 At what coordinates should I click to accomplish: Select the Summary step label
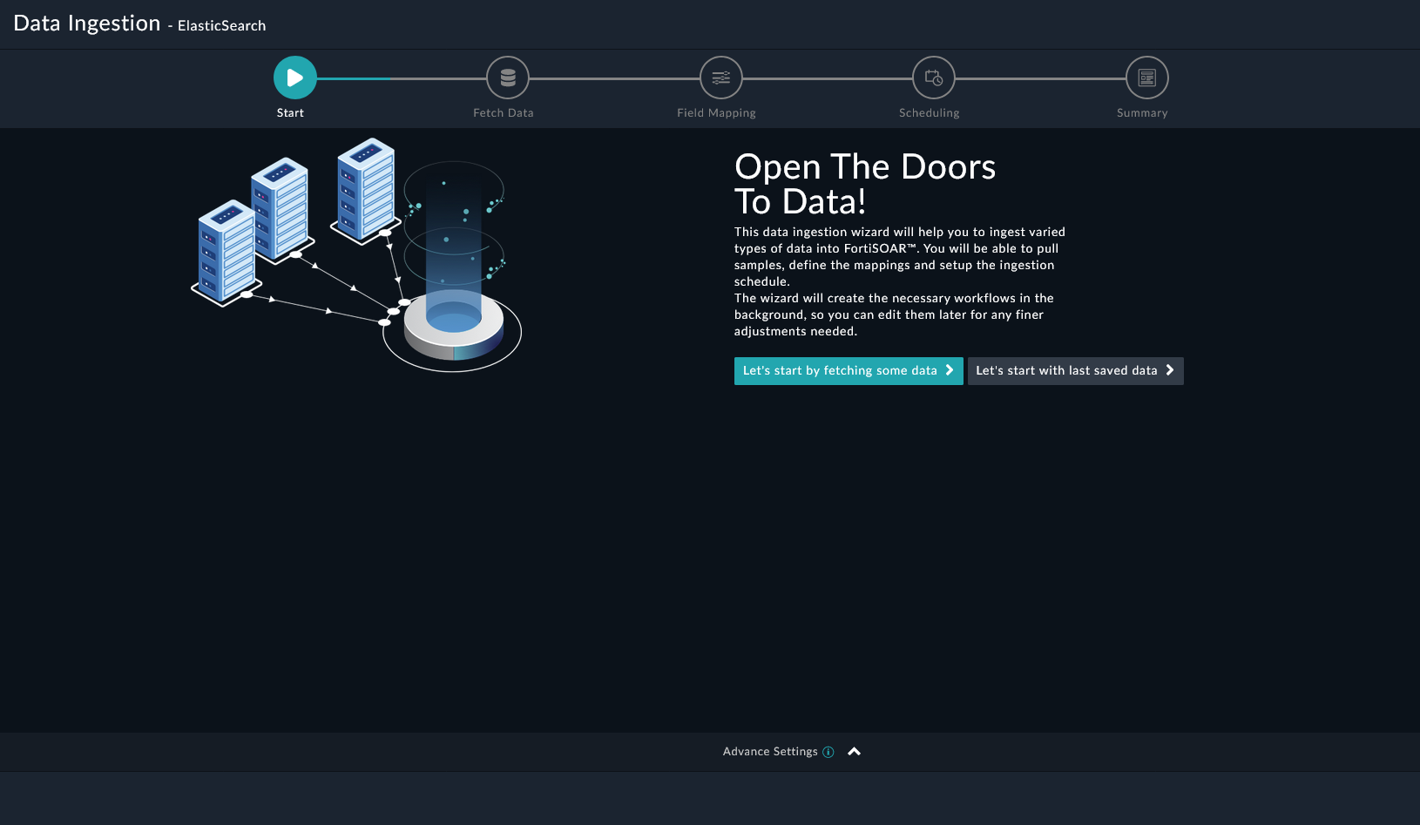pyautogui.click(x=1142, y=113)
